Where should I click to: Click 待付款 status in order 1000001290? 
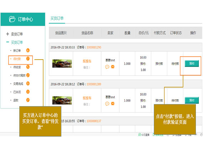click(175, 64)
